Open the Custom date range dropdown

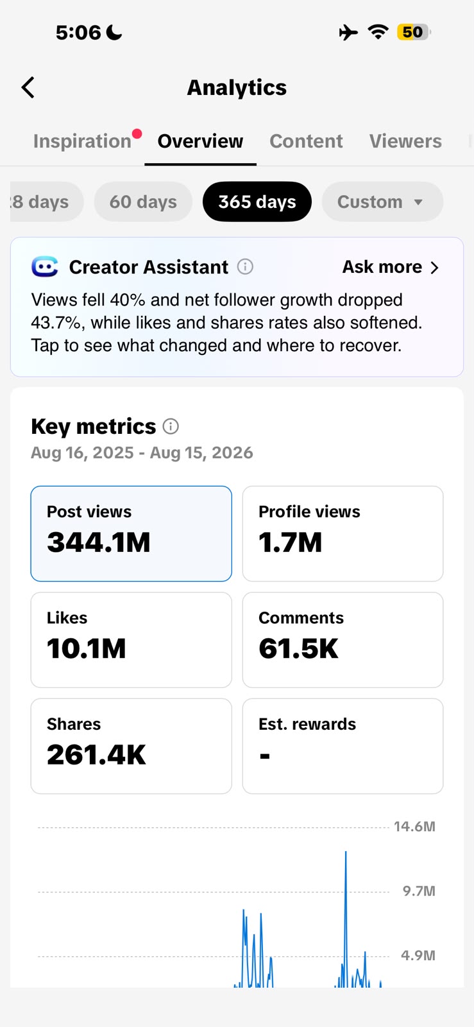[382, 202]
